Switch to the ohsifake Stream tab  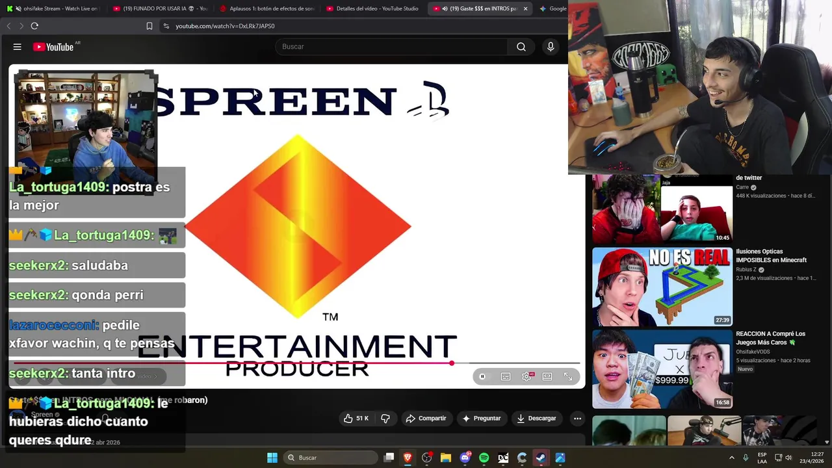(x=53, y=8)
